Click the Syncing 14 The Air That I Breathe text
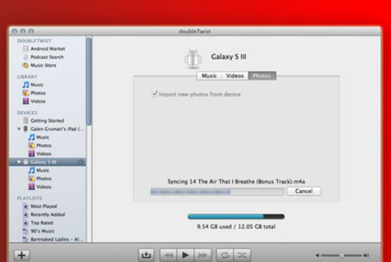Screen dimensions: 391x262 coord(236,182)
